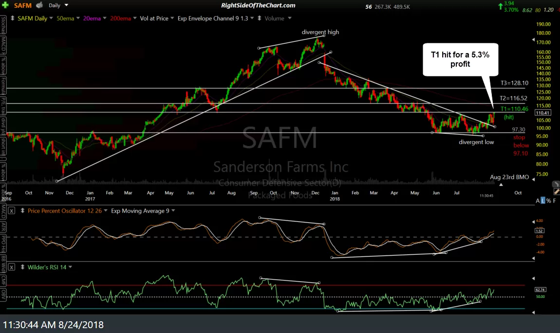The height and width of the screenshot is (333, 560).
Task: Switch to the CMF side tab
Action: tap(3, 280)
